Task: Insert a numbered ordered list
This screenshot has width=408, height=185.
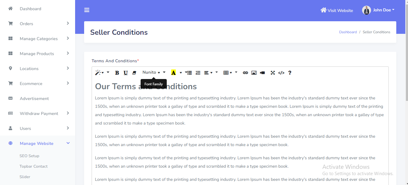Action: (x=198, y=73)
